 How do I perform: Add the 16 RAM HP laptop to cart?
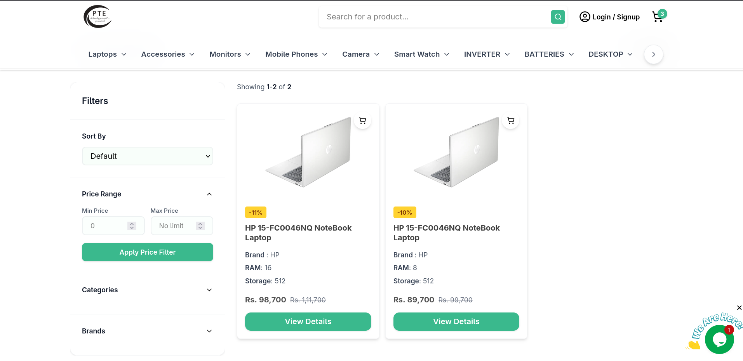[362, 120]
